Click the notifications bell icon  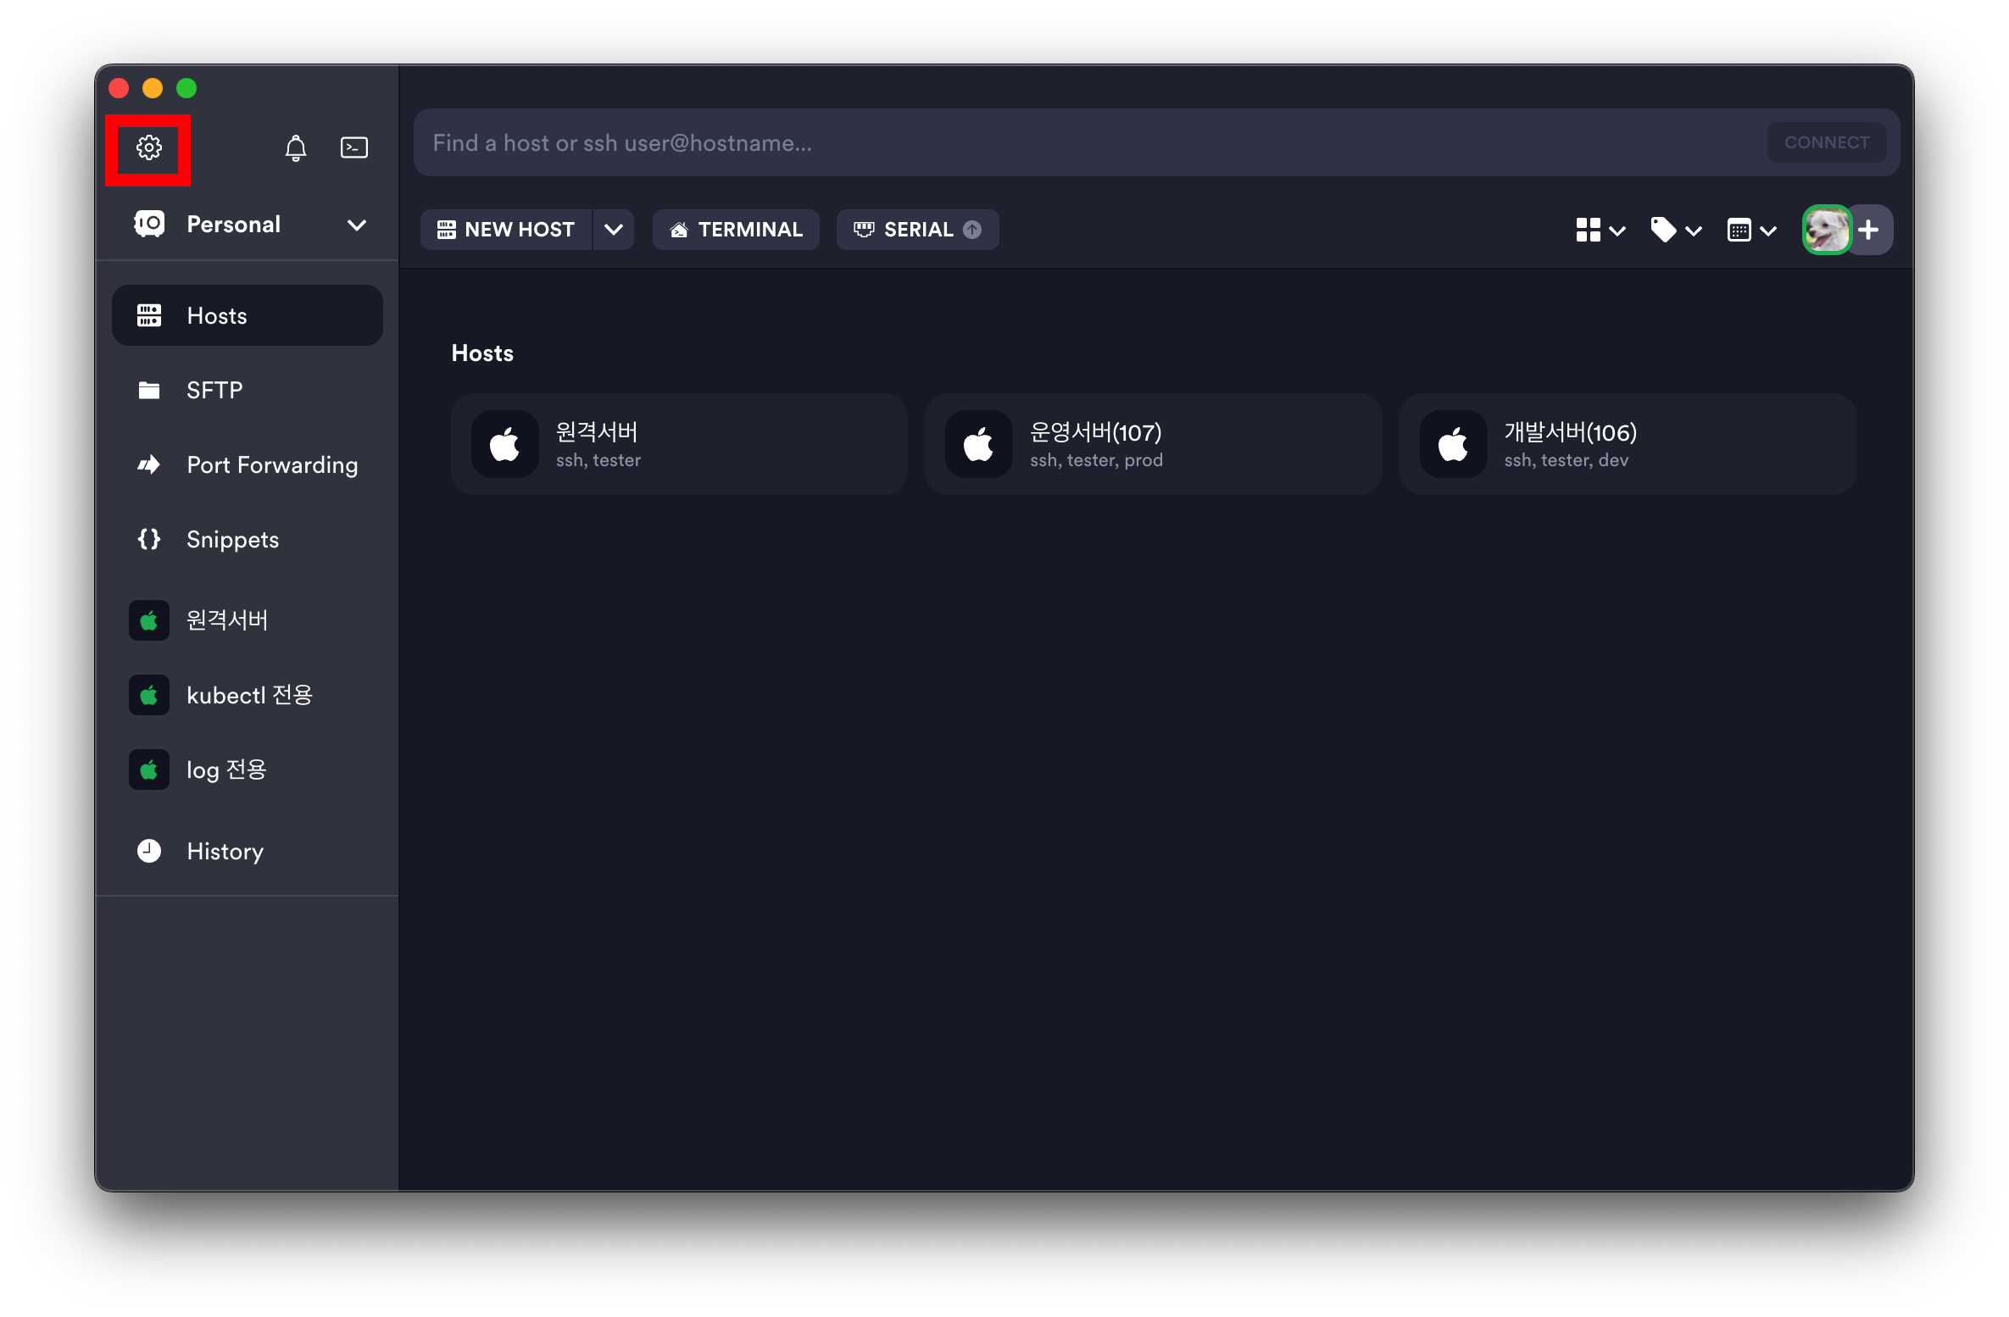(295, 148)
